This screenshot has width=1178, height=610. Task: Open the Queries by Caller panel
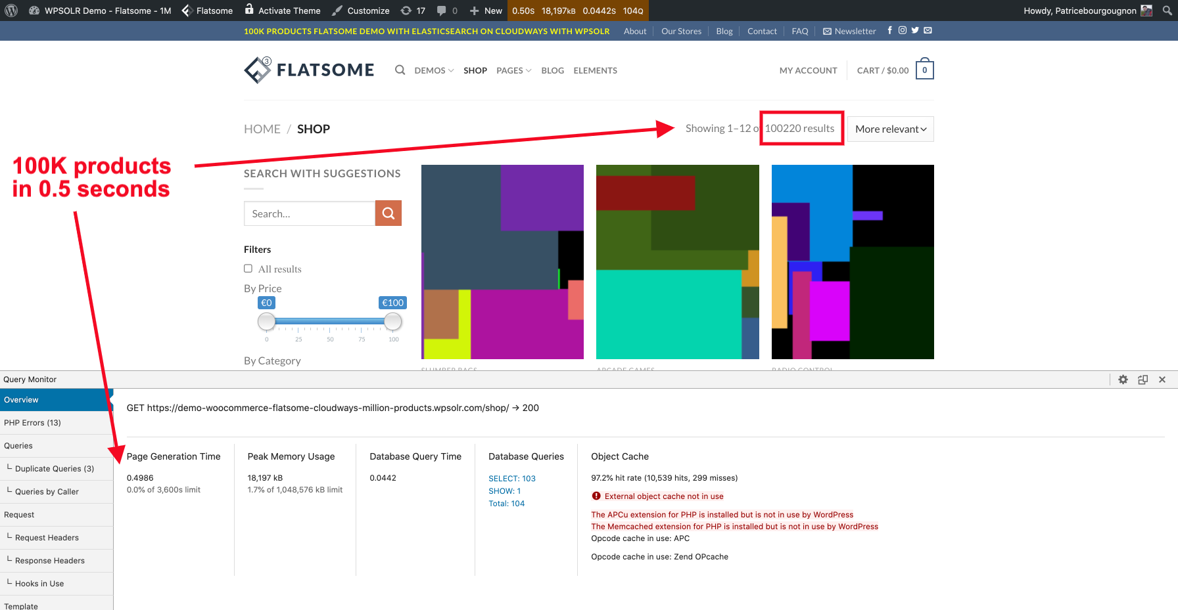click(57, 492)
